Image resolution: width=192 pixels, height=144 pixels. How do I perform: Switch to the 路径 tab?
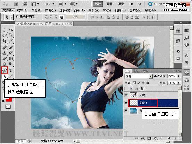[x=145, y=71]
